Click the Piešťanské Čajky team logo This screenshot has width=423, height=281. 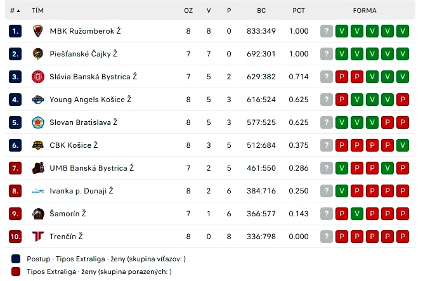click(38, 54)
